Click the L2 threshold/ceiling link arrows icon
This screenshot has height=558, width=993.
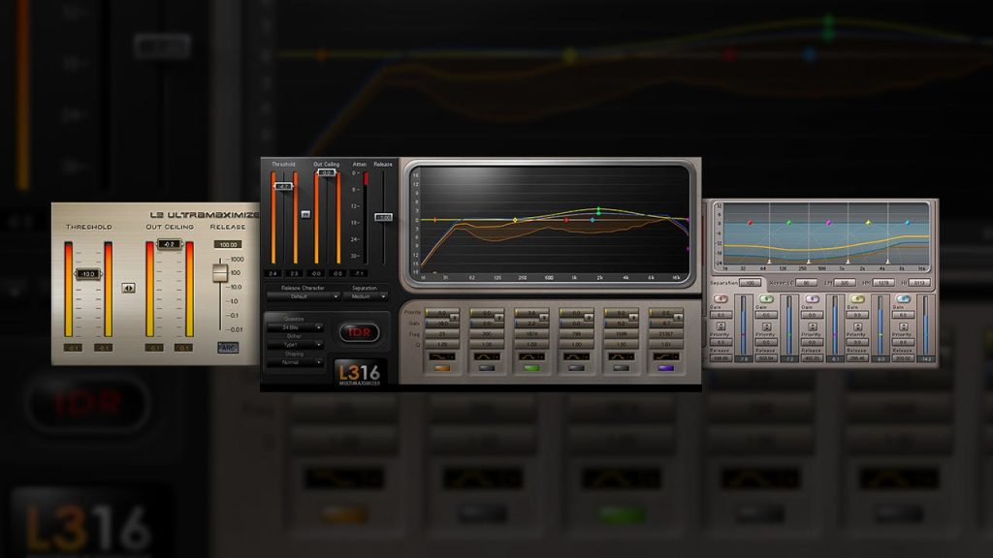point(128,288)
